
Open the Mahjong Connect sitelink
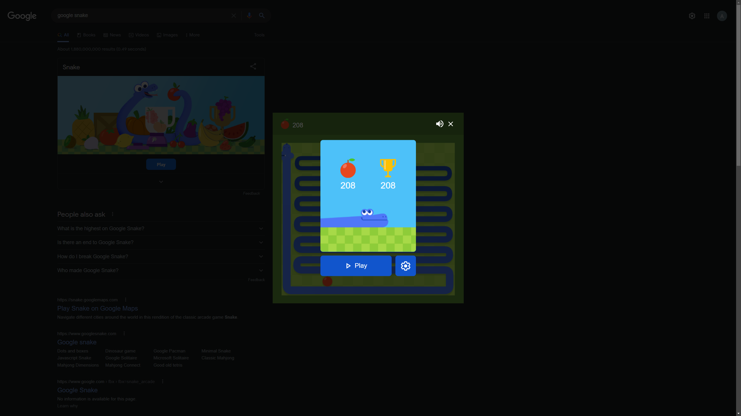click(x=123, y=365)
